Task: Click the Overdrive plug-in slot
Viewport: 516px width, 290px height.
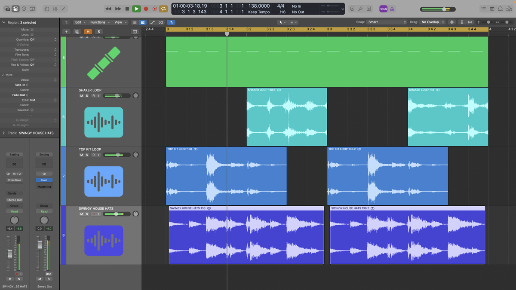Action: pos(15,180)
